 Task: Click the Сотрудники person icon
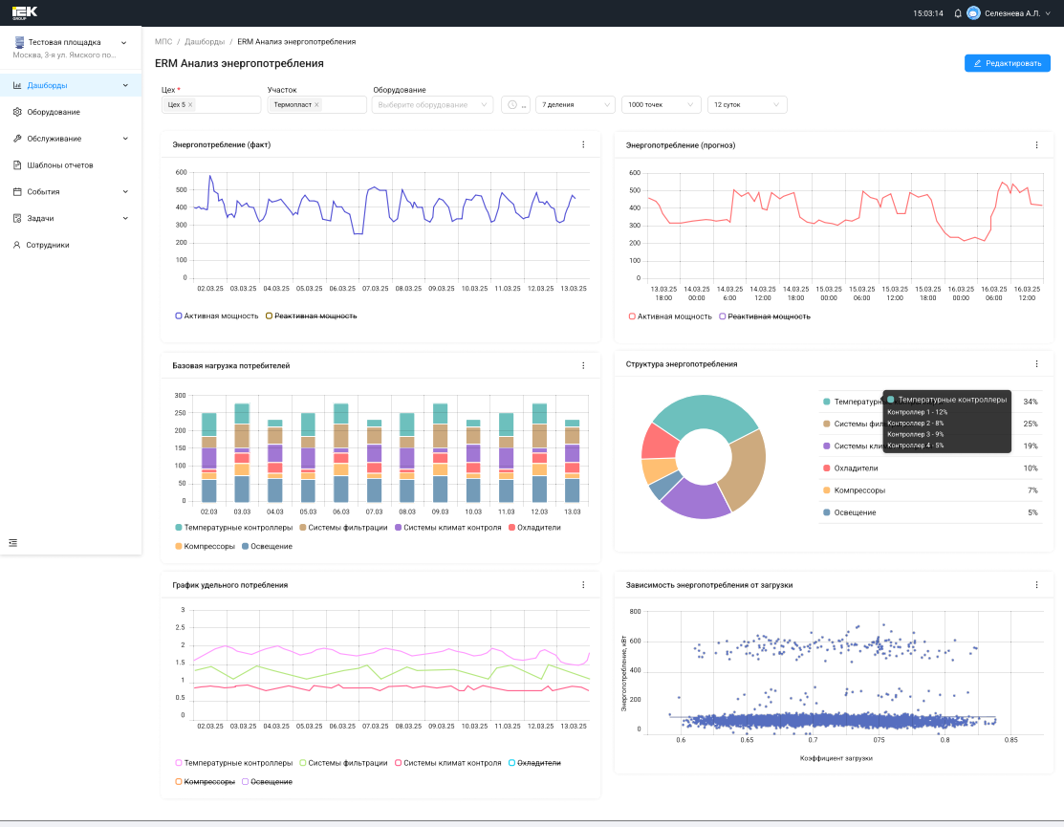pyautogui.click(x=17, y=245)
